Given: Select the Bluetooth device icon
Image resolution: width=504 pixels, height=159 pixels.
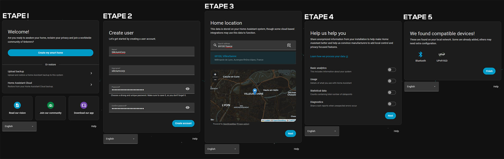Looking at the screenshot, I should tap(421, 54).
